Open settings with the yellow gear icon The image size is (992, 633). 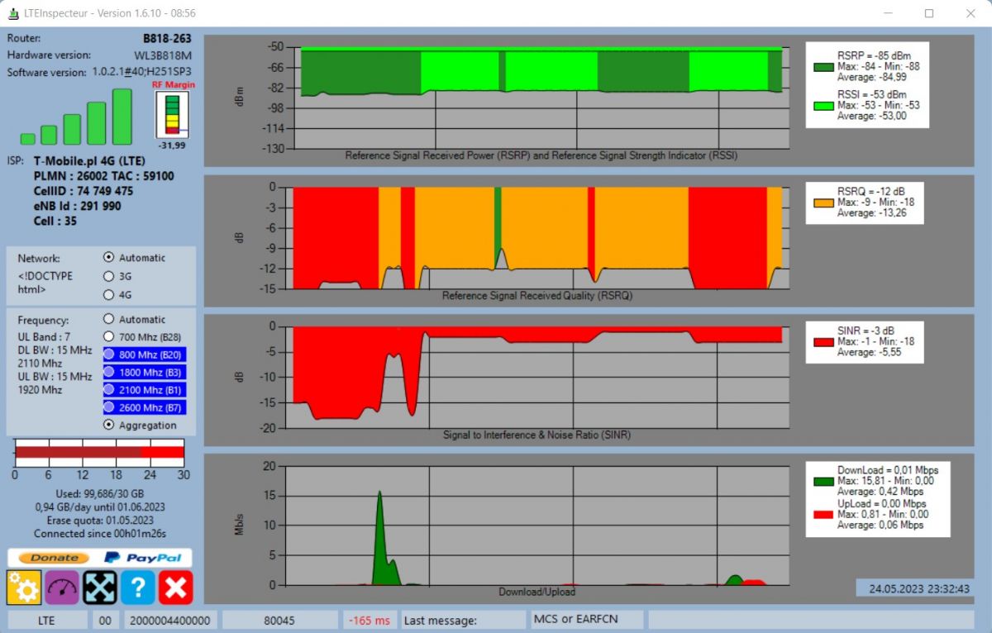point(24,588)
